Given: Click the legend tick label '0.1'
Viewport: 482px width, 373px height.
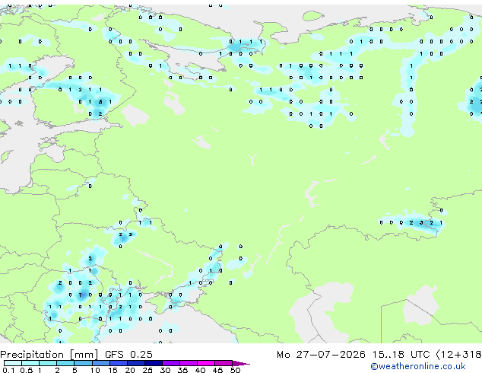Looking at the screenshot, I should (8, 370).
